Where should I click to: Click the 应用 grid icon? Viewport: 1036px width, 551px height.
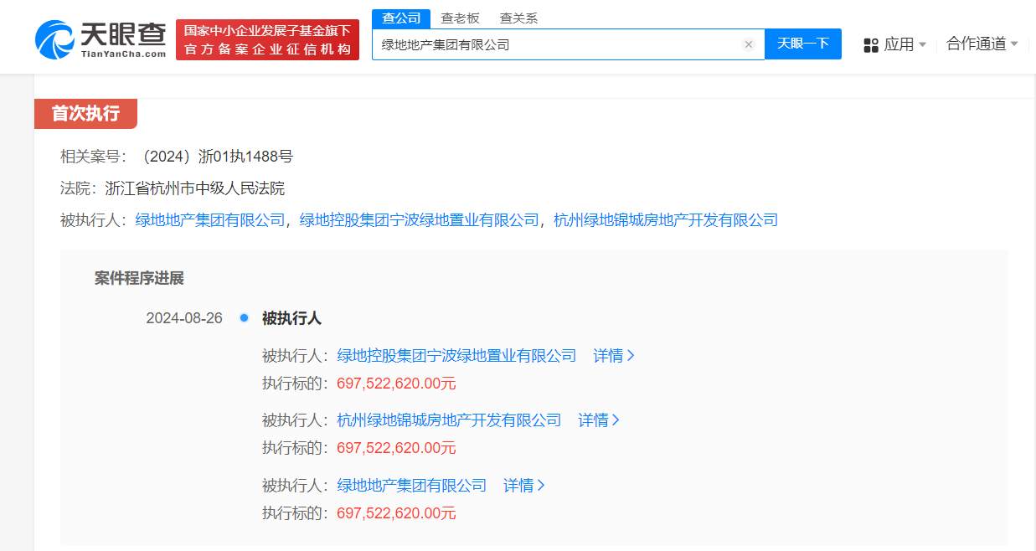coord(870,44)
